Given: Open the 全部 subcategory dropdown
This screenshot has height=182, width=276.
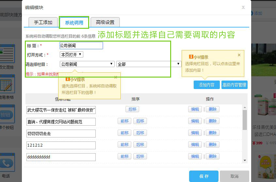Looking at the screenshot, I should click(149, 64).
